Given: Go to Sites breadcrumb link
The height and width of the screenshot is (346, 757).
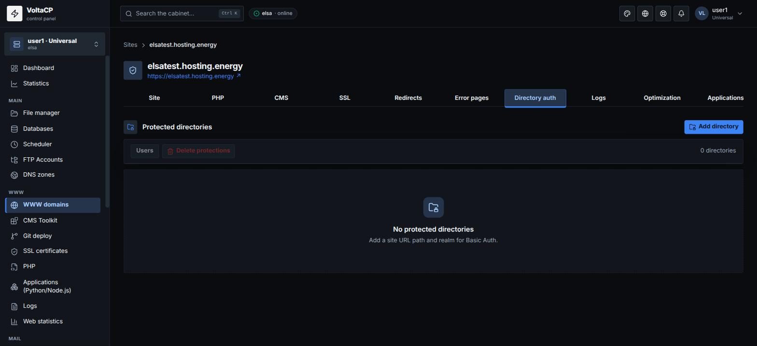Looking at the screenshot, I should coord(130,45).
